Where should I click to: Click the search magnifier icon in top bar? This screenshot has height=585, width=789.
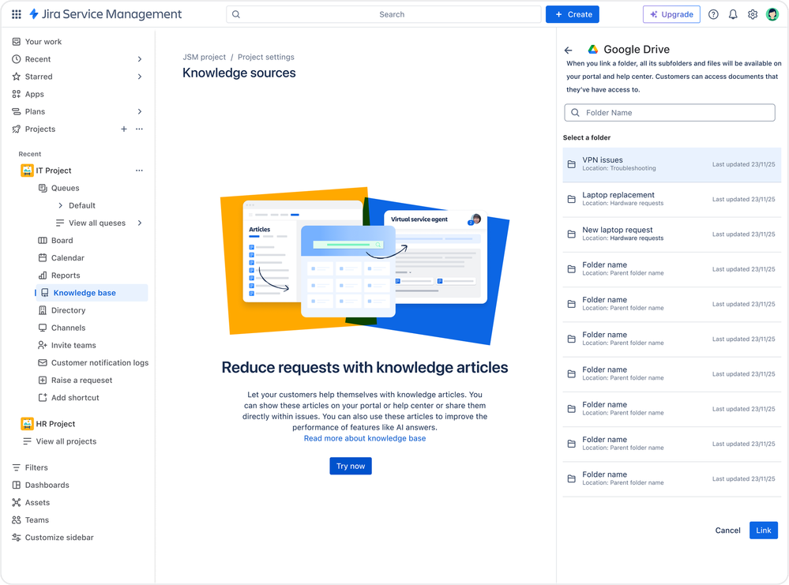(x=236, y=14)
